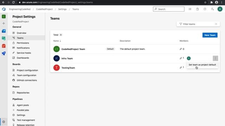
Task: Click the browser forward arrow
Action: (x=8, y=2)
